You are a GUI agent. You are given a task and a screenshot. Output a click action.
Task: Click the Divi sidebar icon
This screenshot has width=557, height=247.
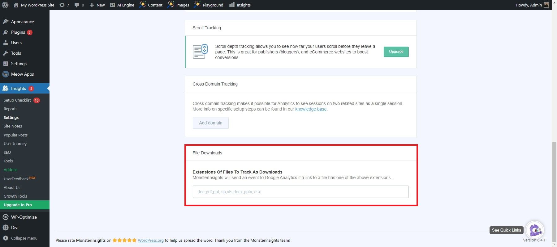tap(6, 228)
